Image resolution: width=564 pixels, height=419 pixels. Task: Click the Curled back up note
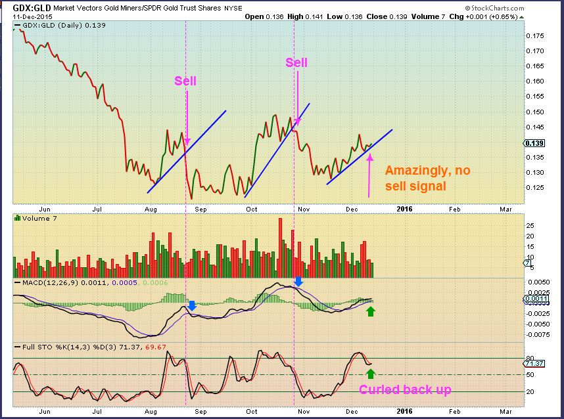[x=405, y=389]
